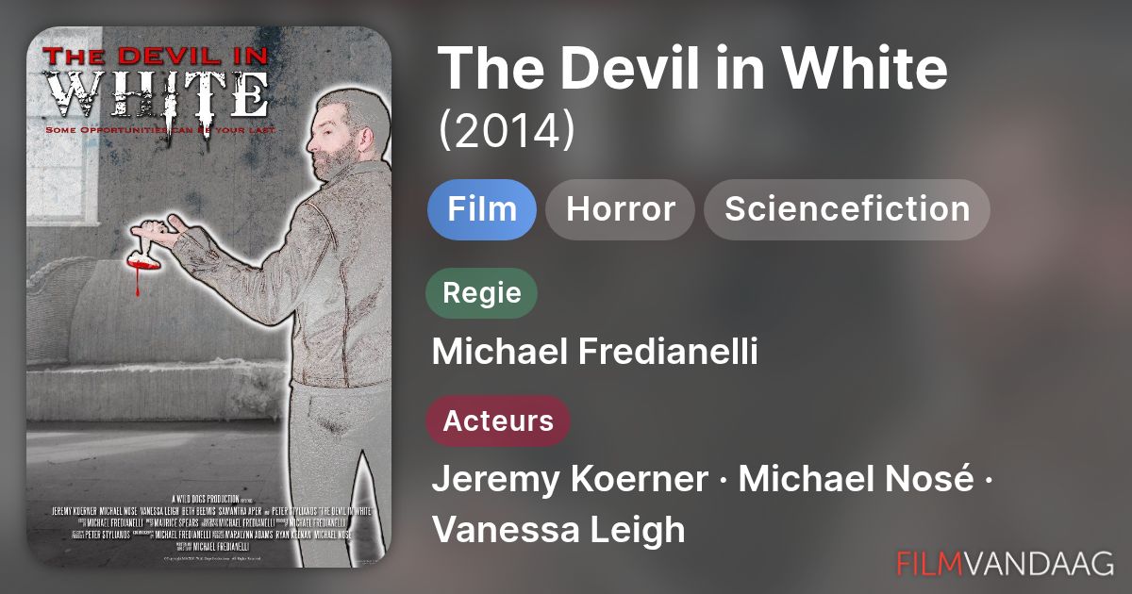Click the title The Devil in White

(x=692, y=68)
